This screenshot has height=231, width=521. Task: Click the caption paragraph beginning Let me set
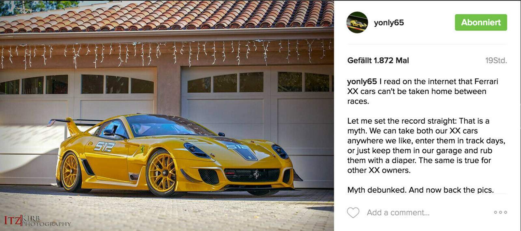pyautogui.click(x=426, y=145)
